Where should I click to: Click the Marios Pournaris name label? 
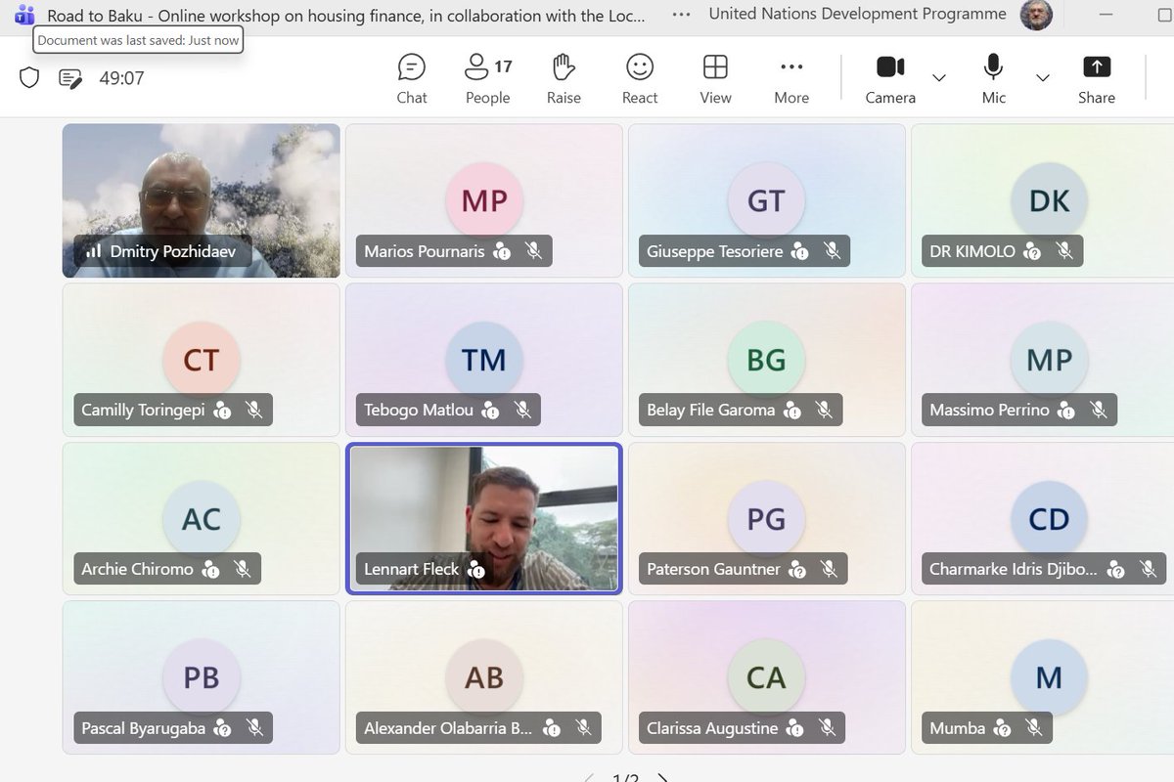point(425,251)
